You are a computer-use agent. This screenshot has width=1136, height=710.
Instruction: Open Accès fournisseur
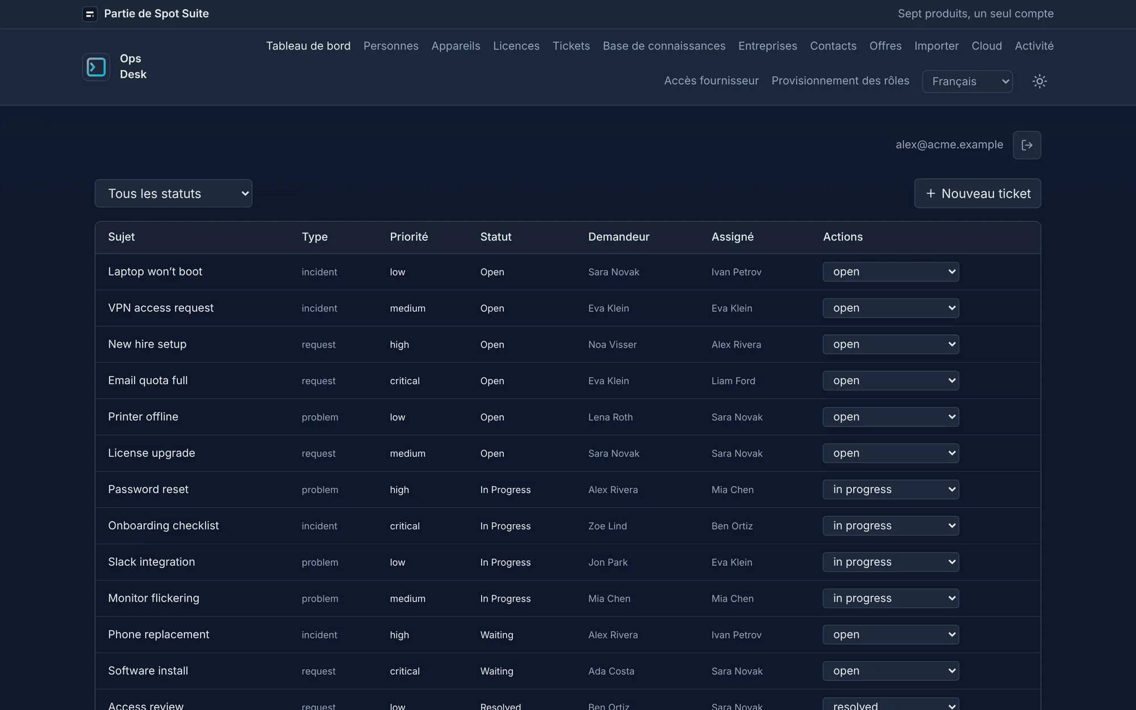point(711,81)
